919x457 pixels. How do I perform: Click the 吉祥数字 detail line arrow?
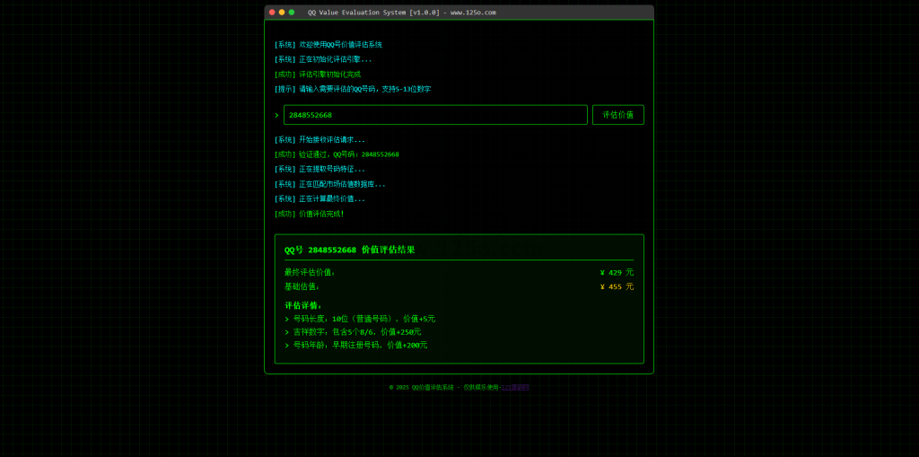(x=287, y=332)
